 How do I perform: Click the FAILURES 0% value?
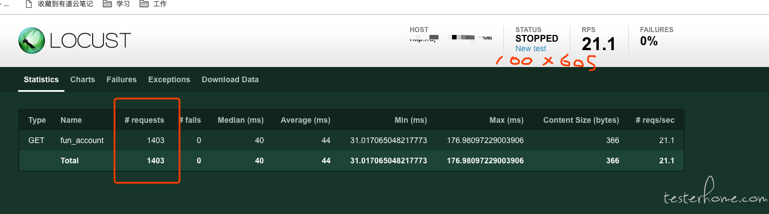click(x=649, y=41)
